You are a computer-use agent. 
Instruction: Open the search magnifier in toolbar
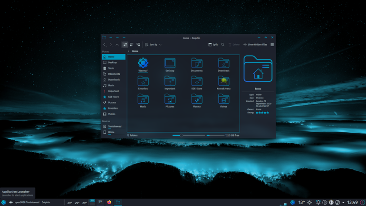[x=222, y=45]
